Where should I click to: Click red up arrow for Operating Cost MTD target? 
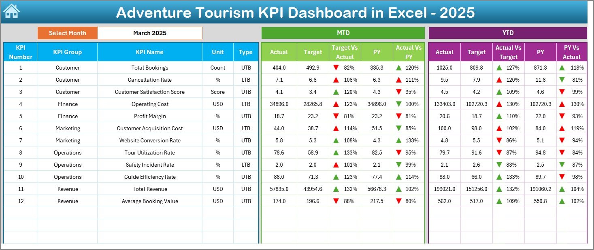tap(336, 104)
